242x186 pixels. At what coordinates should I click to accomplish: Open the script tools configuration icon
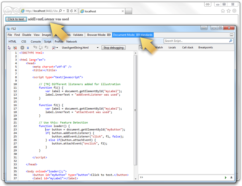[x=55, y=48]
